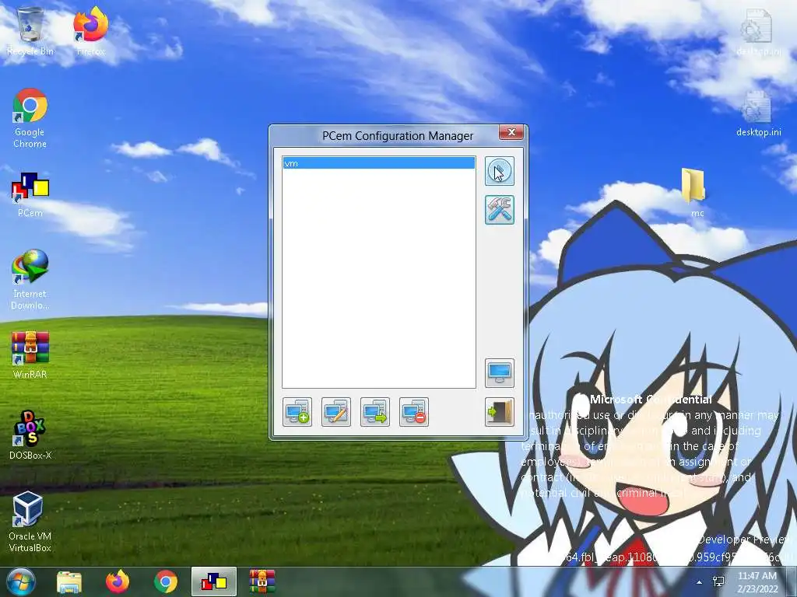Open File Explorer from the taskbar
This screenshot has width=797, height=597.
69,581
